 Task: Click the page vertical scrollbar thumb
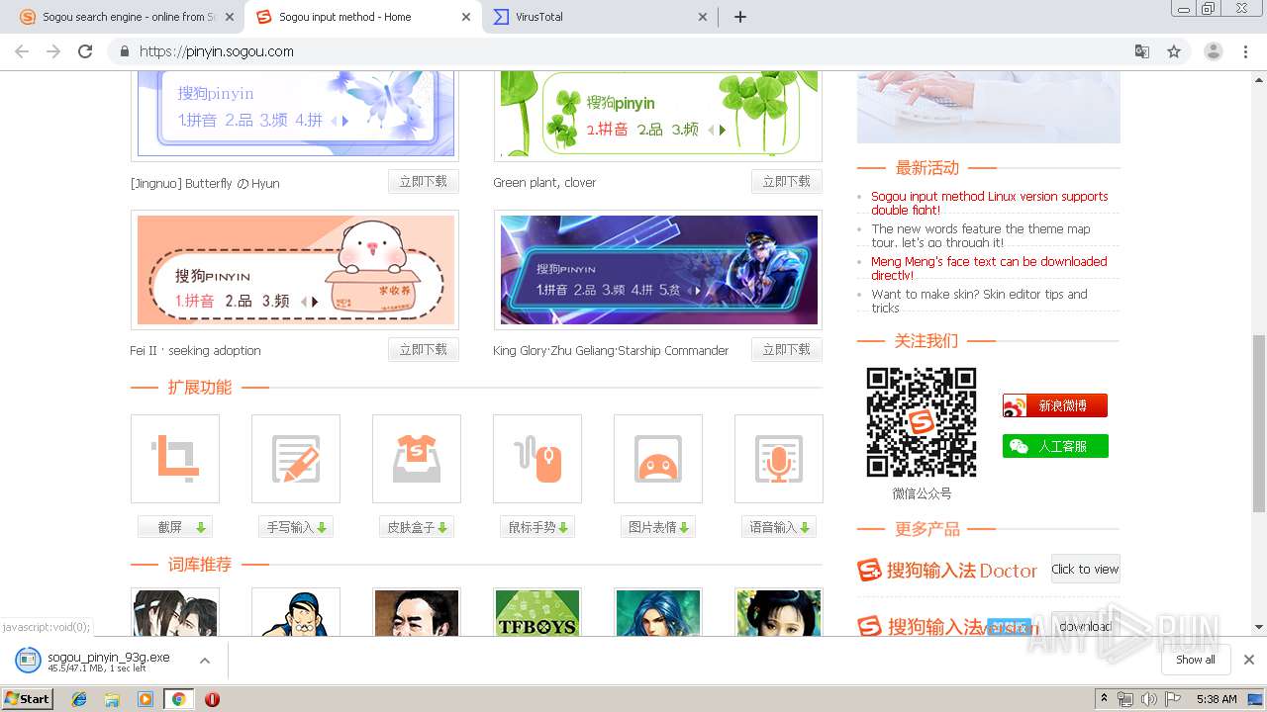click(x=1259, y=423)
